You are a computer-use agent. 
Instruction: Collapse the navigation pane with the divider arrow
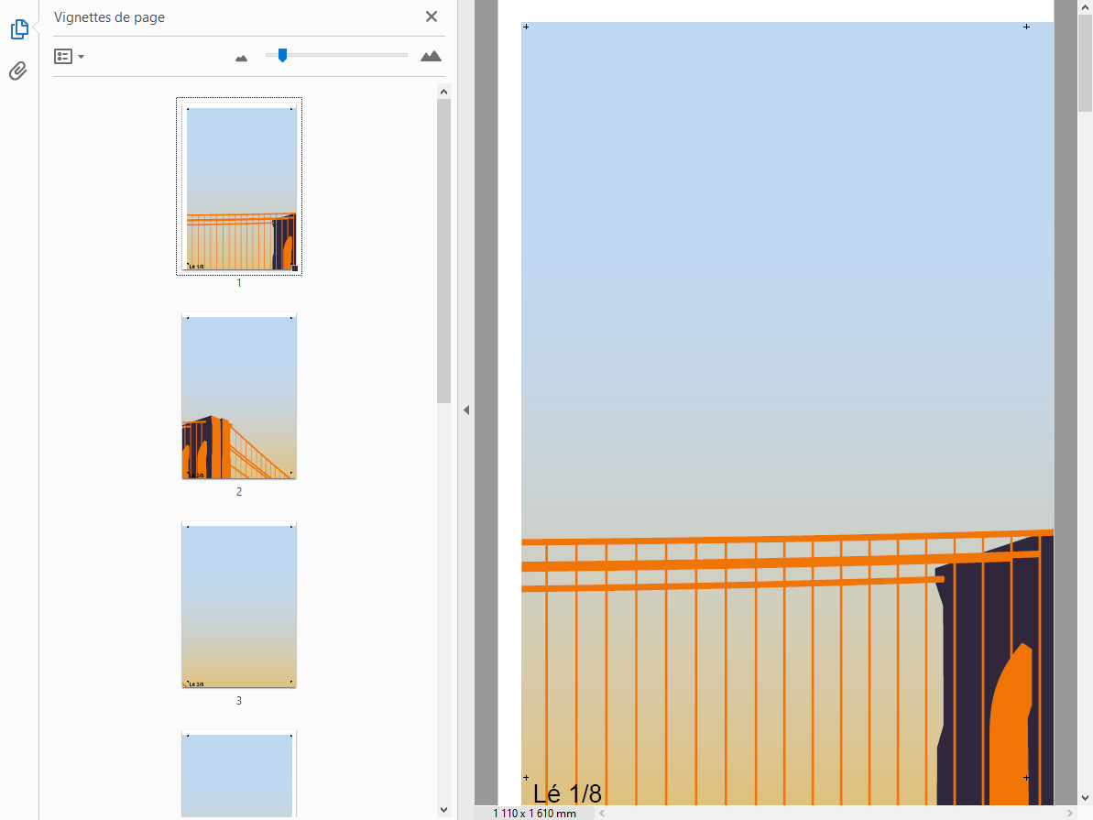pyautogui.click(x=465, y=410)
